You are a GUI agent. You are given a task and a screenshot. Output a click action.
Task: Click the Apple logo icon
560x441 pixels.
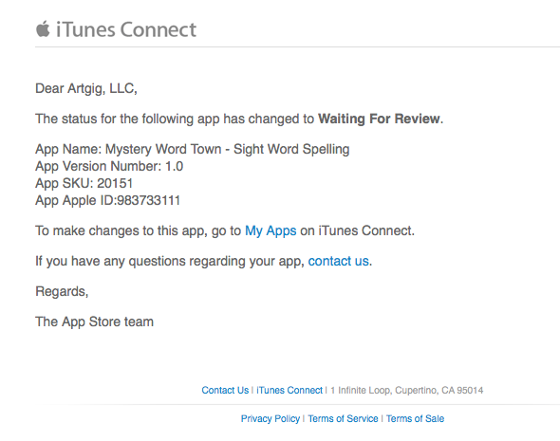[x=43, y=28]
